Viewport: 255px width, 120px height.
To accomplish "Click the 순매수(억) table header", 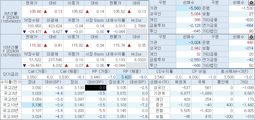I will (158, 82).
